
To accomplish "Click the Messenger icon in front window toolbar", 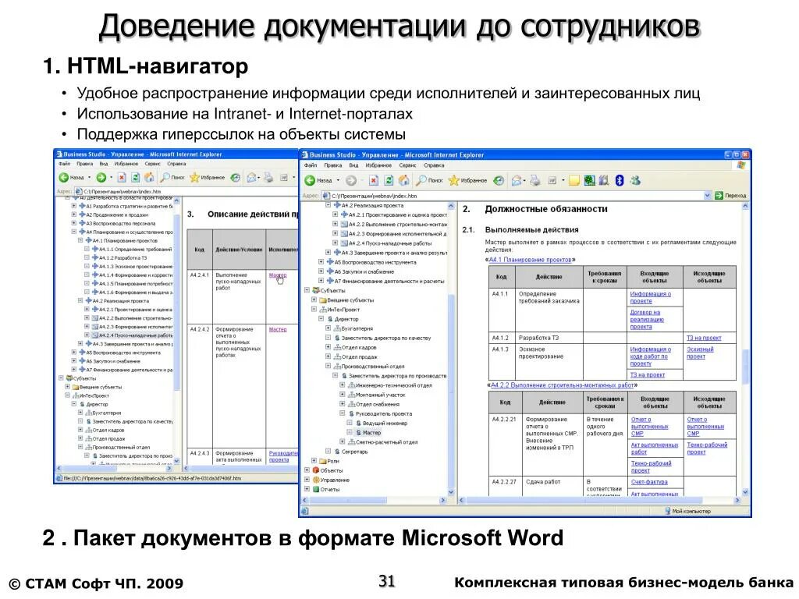I will click(635, 180).
